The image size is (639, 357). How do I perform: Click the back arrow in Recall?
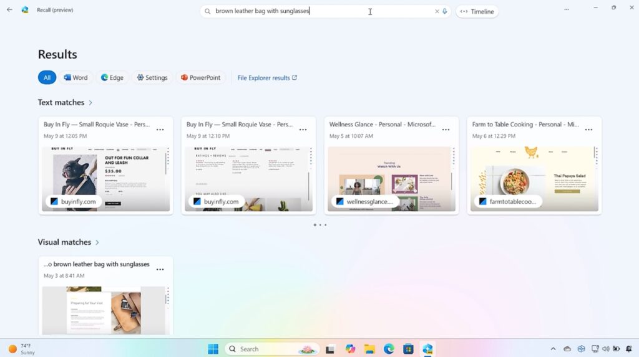click(x=9, y=9)
